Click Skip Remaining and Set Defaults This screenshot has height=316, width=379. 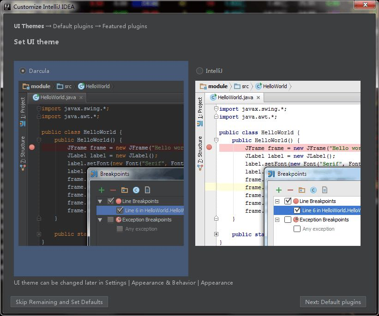click(x=59, y=302)
